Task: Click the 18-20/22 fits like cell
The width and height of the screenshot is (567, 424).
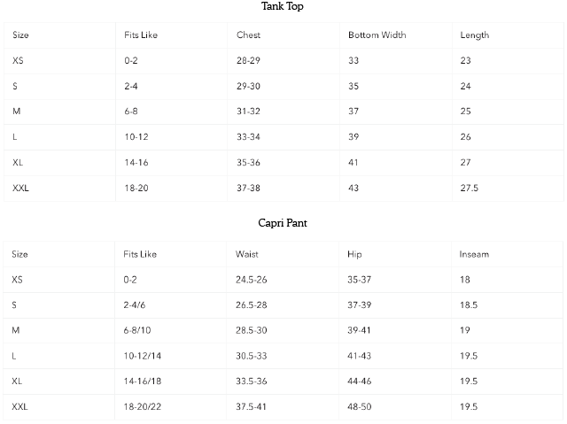Action: [143, 406]
